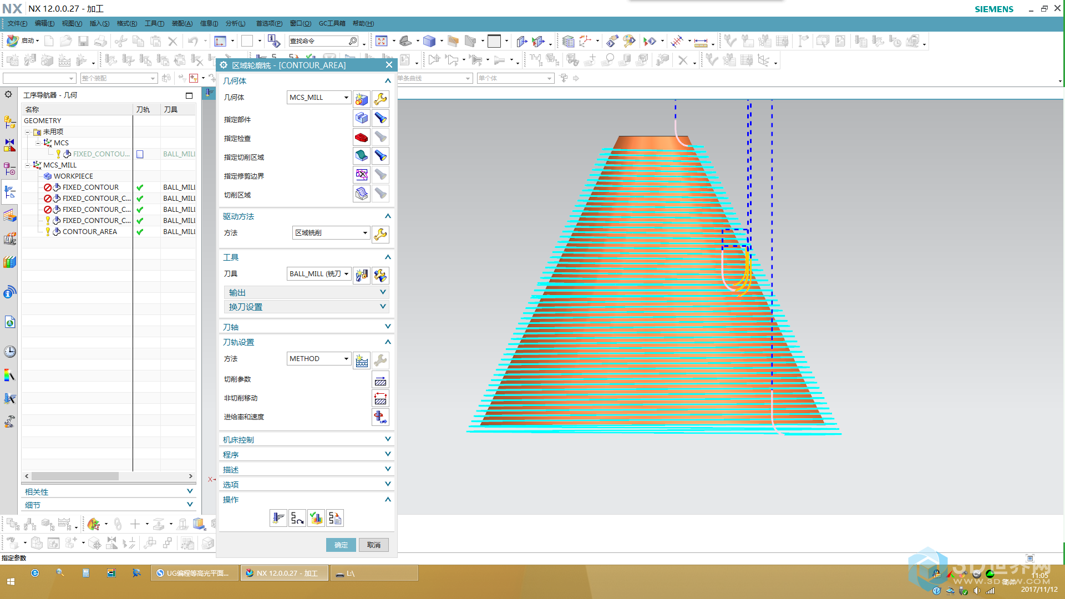1065x599 pixels.
Task: Click the new geometry icon beside MCS_MILL
Action: (362, 99)
